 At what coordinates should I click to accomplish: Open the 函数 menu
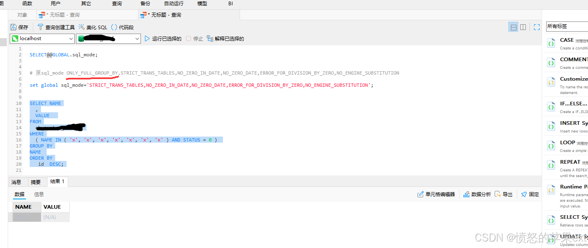tap(27, 3)
